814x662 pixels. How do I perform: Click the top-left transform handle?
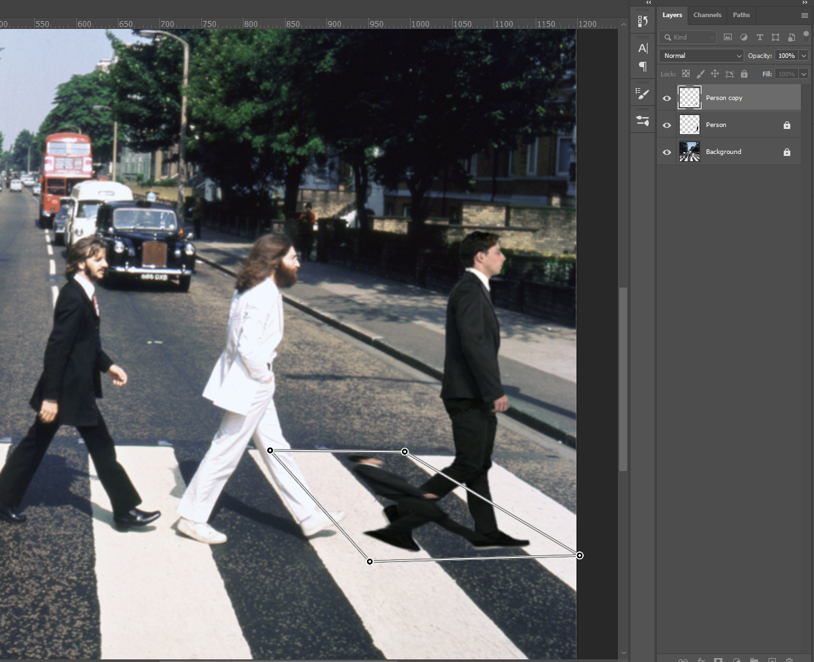(x=270, y=450)
